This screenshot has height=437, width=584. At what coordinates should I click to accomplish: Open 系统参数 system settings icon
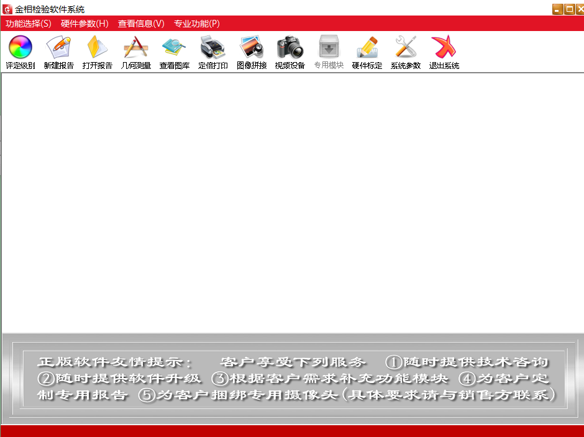click(x=405, y=48)
